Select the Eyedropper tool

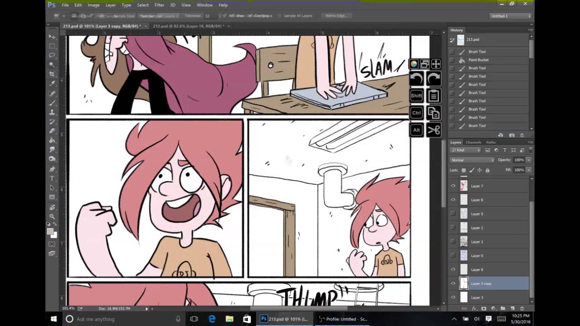[52, 84]
